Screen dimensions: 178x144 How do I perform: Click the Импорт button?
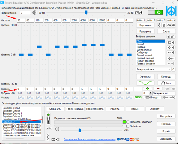pyautogui.click(x=152, y=97)
